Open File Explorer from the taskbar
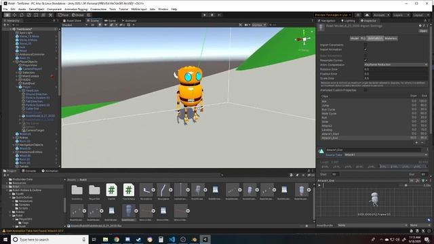Viewport: 434px width, 244px height. pyautogui.click(x=106, y=239)
